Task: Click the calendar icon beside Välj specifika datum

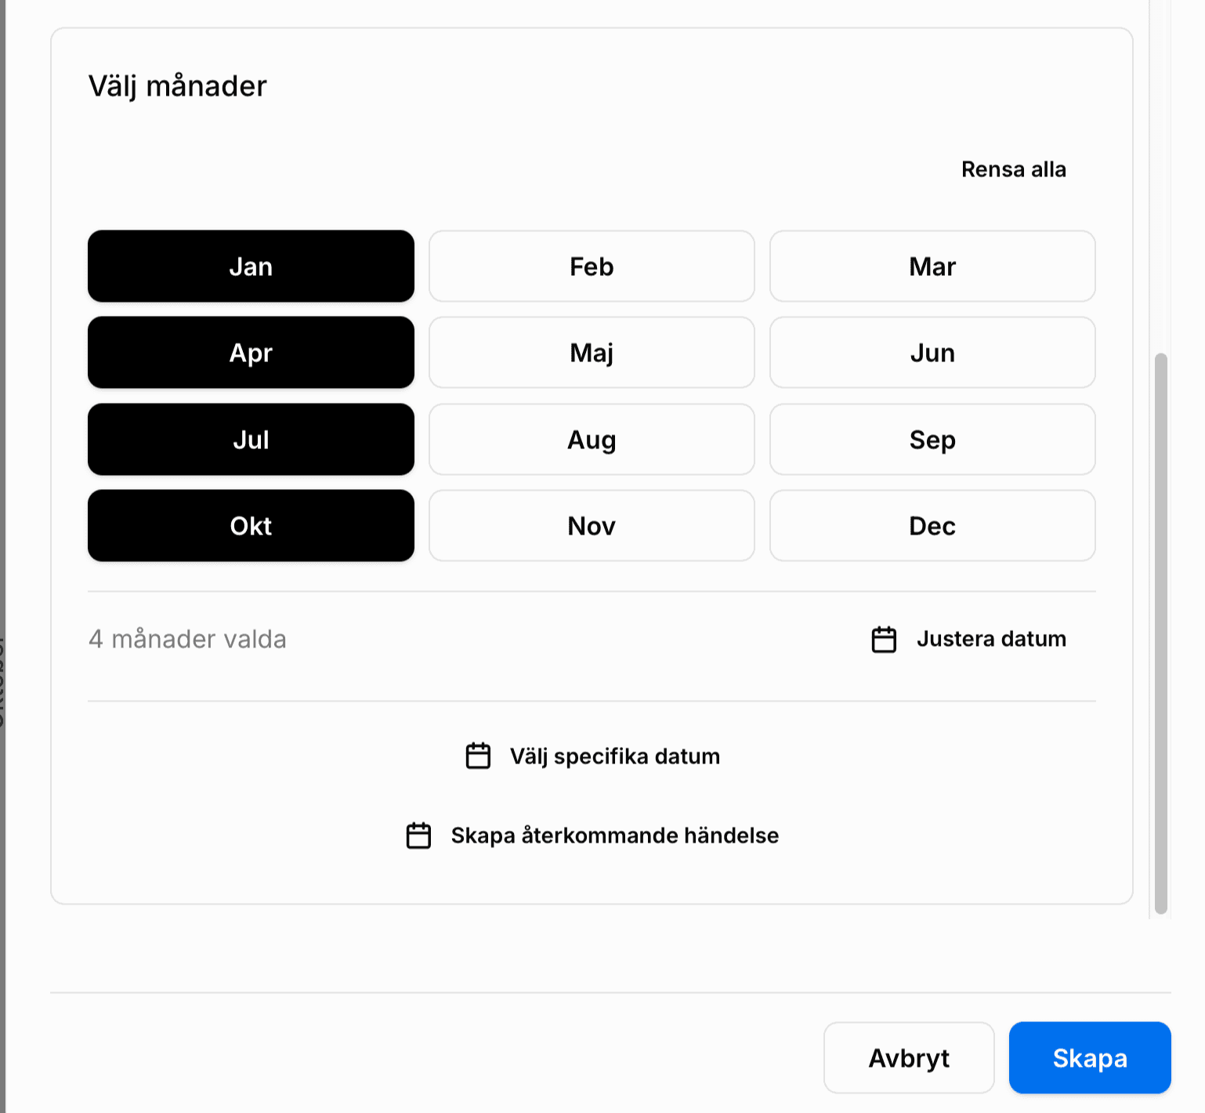Action: (478, 756)
